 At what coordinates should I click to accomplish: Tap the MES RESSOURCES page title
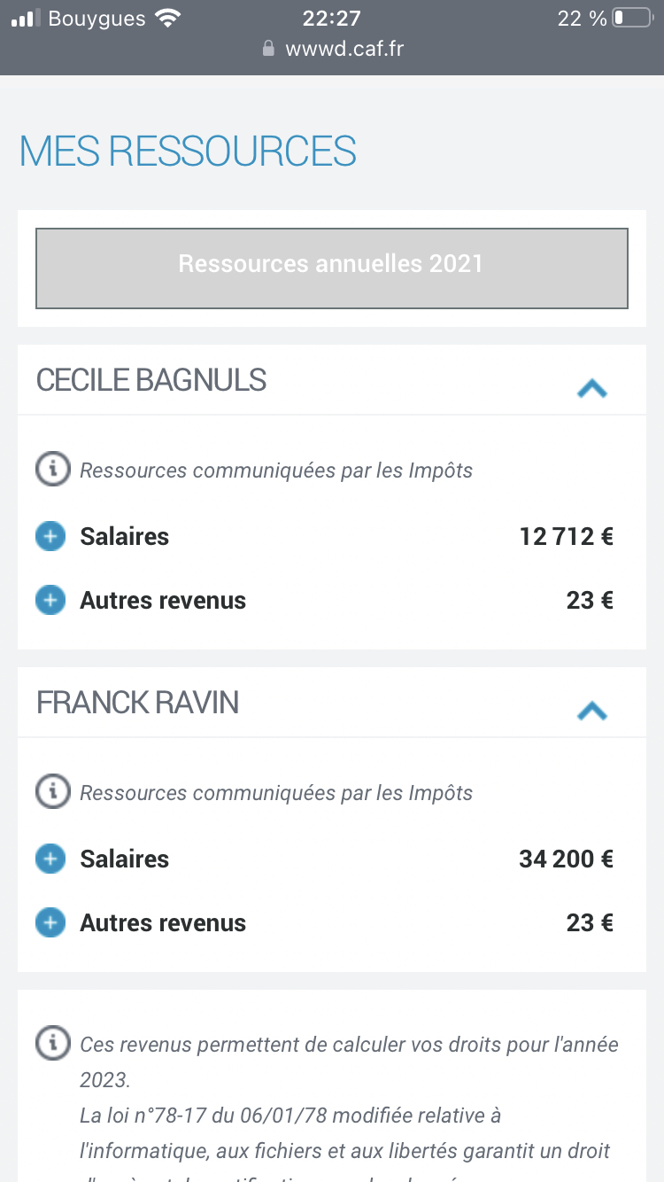click(188, 152)
